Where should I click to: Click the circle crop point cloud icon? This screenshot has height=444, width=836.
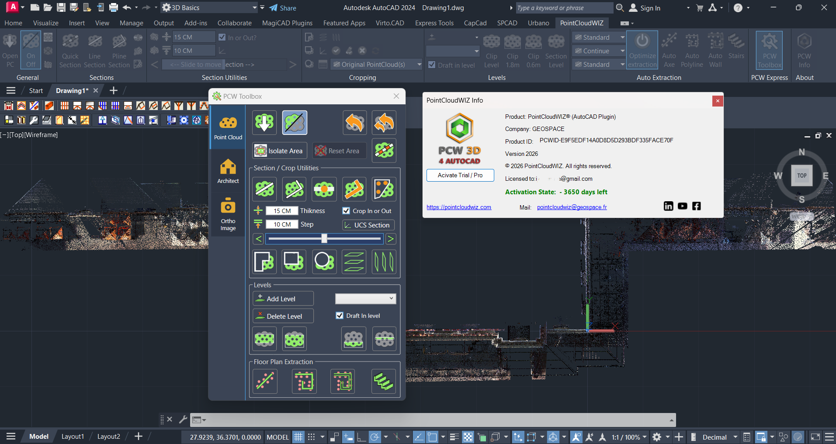(x=324, y=262)
